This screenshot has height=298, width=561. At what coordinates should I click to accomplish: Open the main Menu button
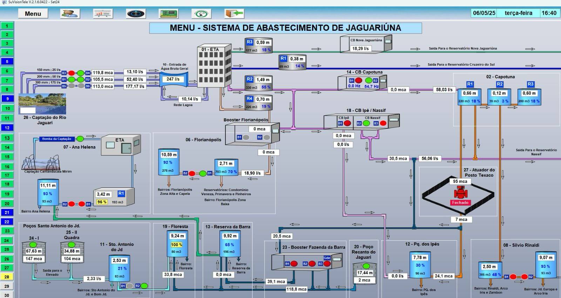pyautogui.click(x=33, y=14)
